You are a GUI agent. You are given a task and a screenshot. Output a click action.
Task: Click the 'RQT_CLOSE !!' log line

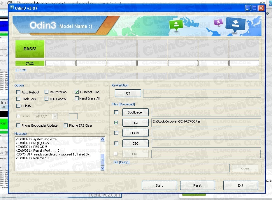[34, 143]
